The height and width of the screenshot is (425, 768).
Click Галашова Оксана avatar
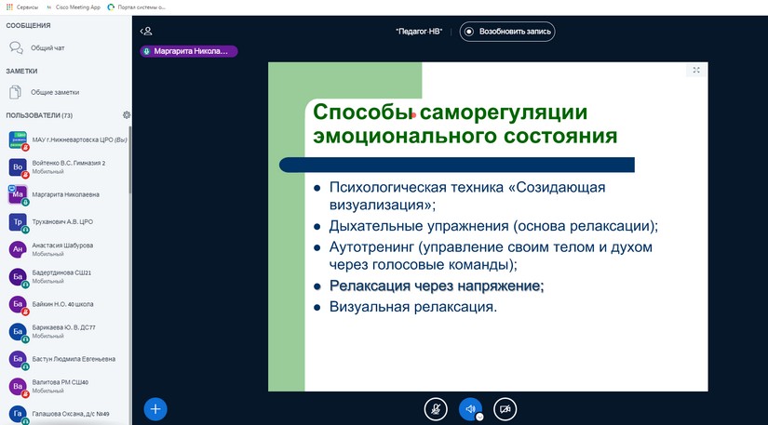click(x=18, y=414)
